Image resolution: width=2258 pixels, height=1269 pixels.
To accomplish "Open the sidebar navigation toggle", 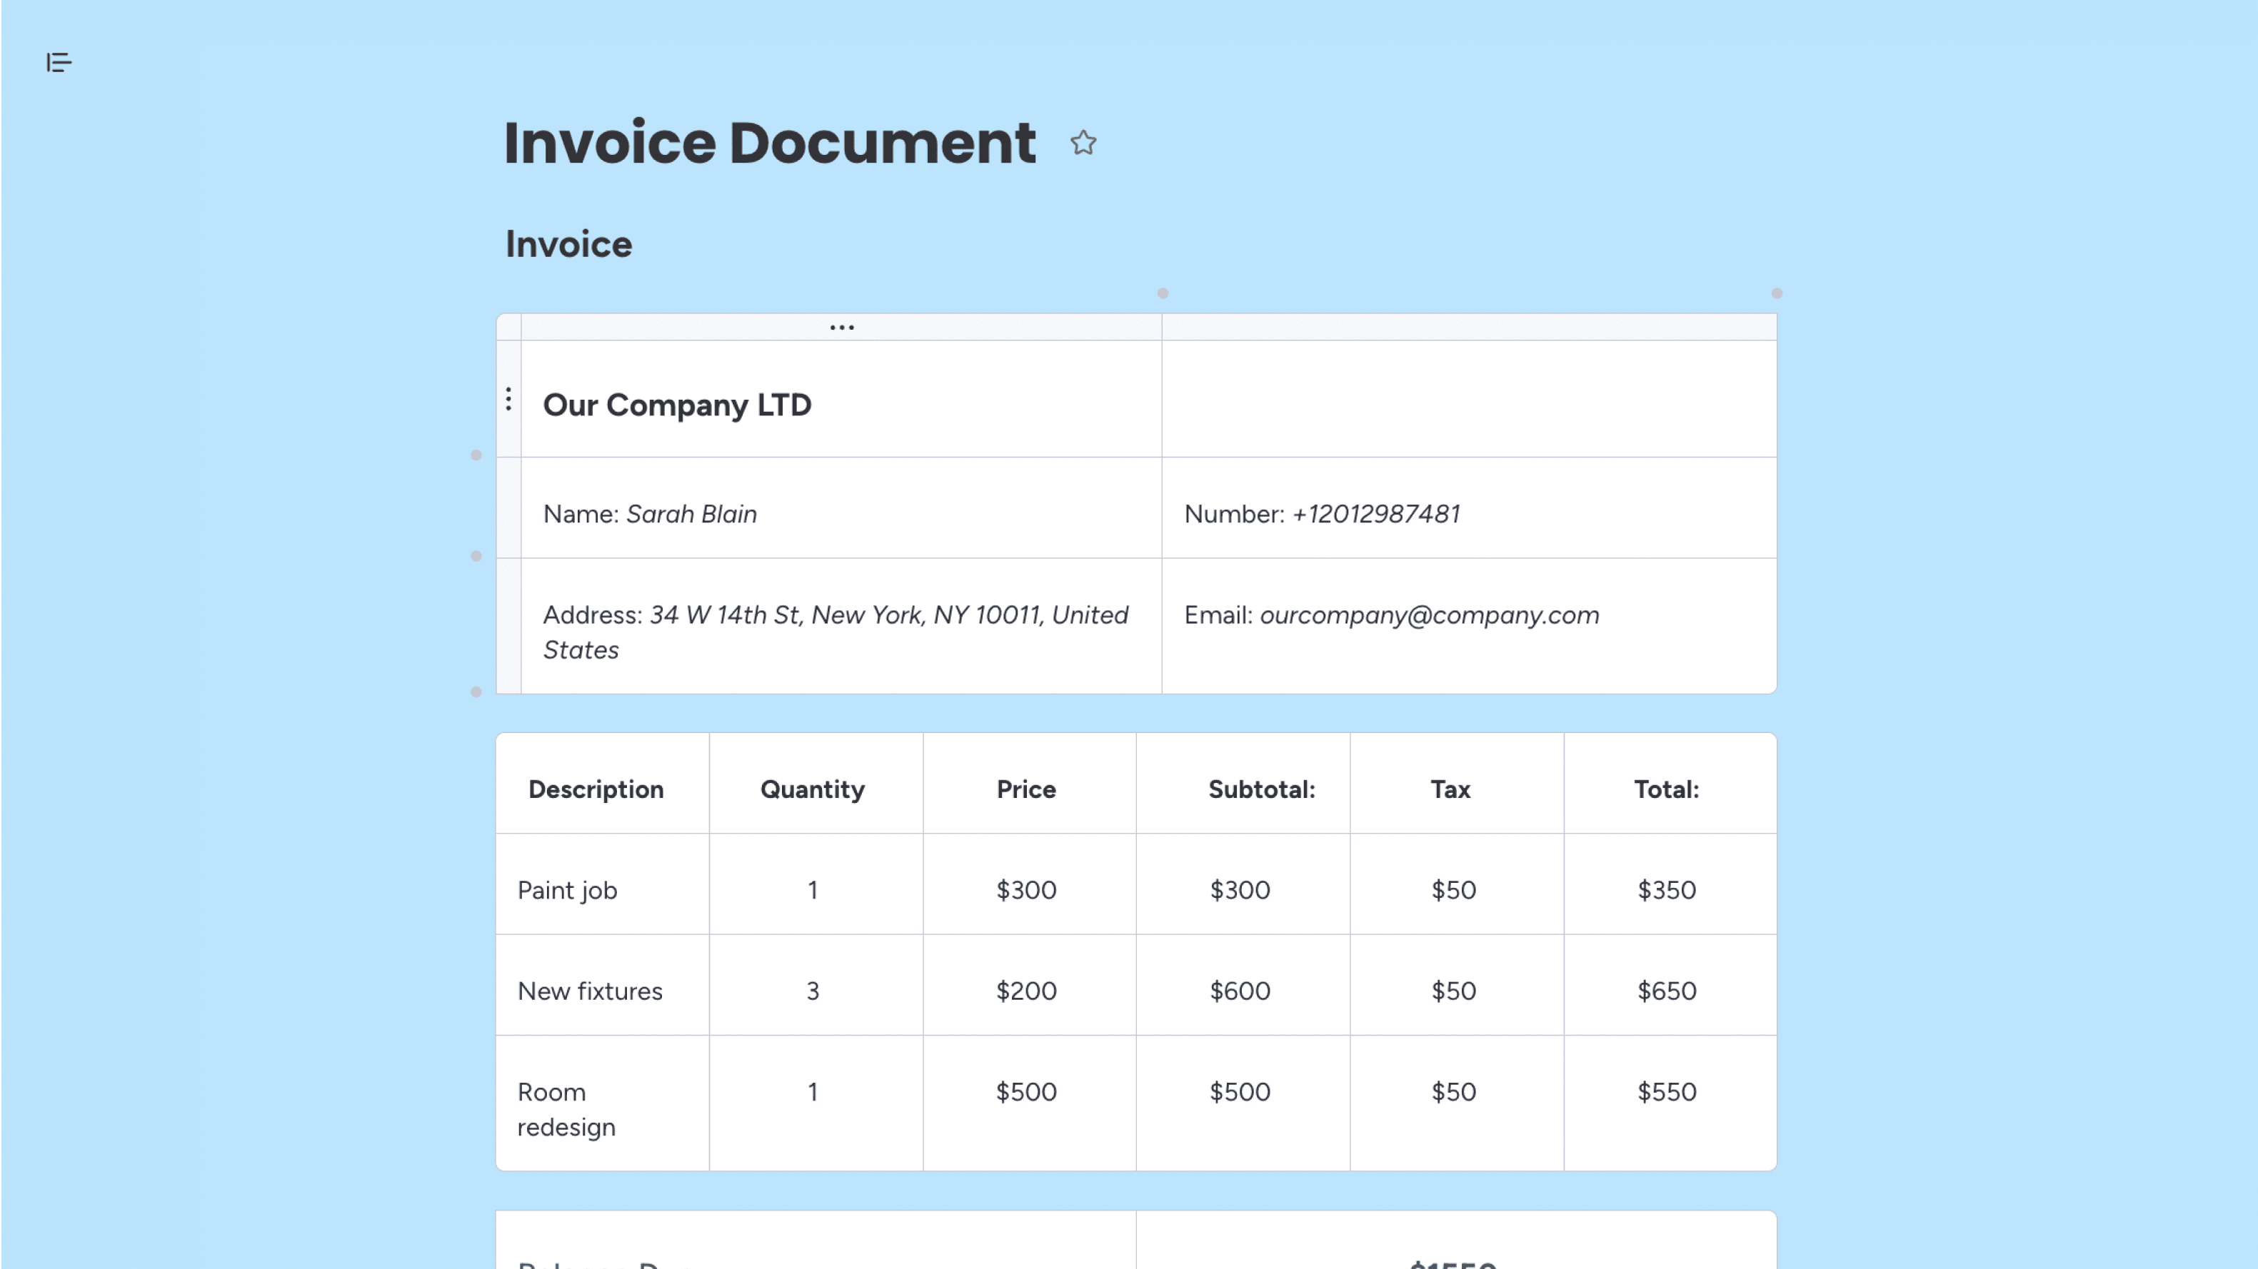I will 59,62.
